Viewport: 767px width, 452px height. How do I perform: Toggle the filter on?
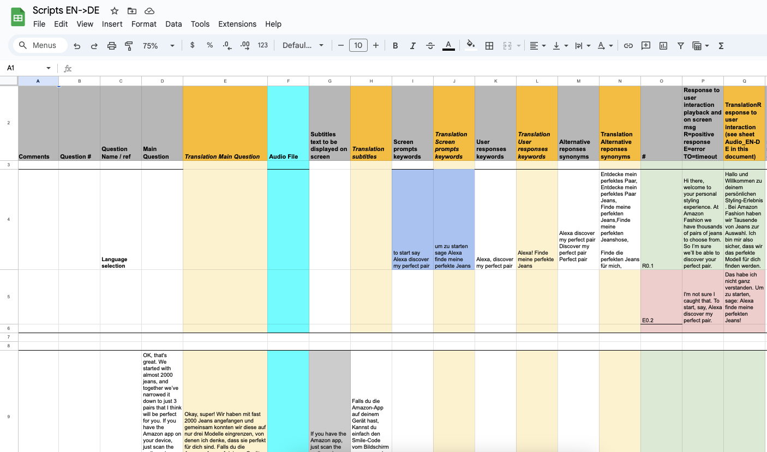681,46
